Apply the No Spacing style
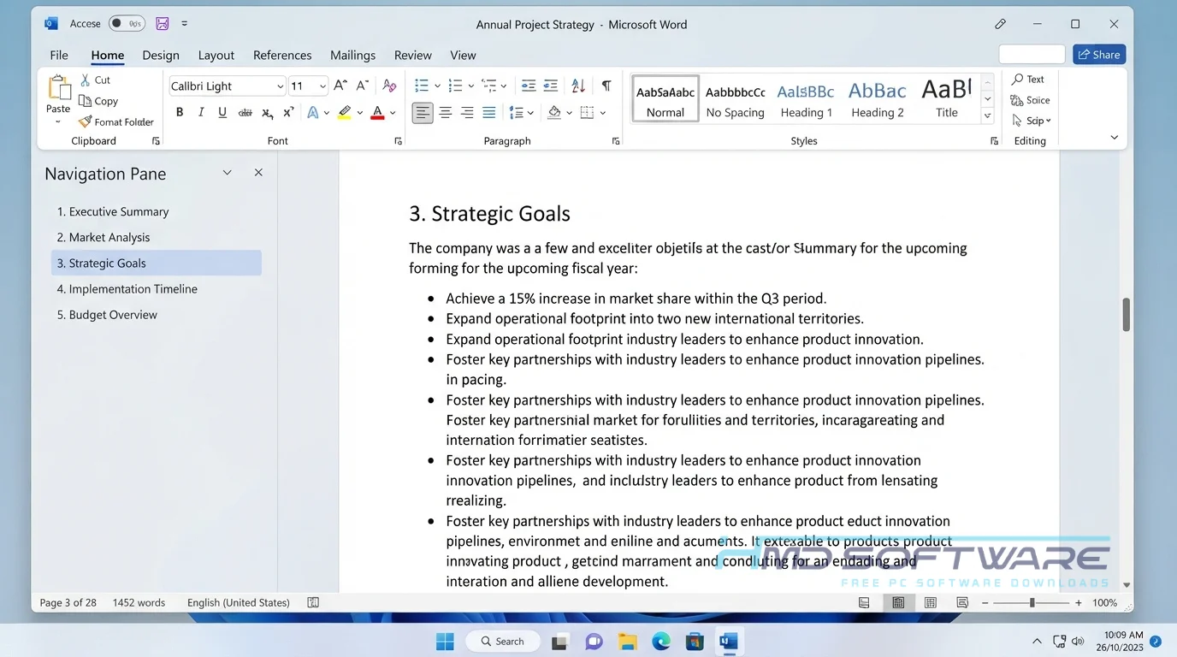Screen dimensions: 1177x657 tap(735, 98)
